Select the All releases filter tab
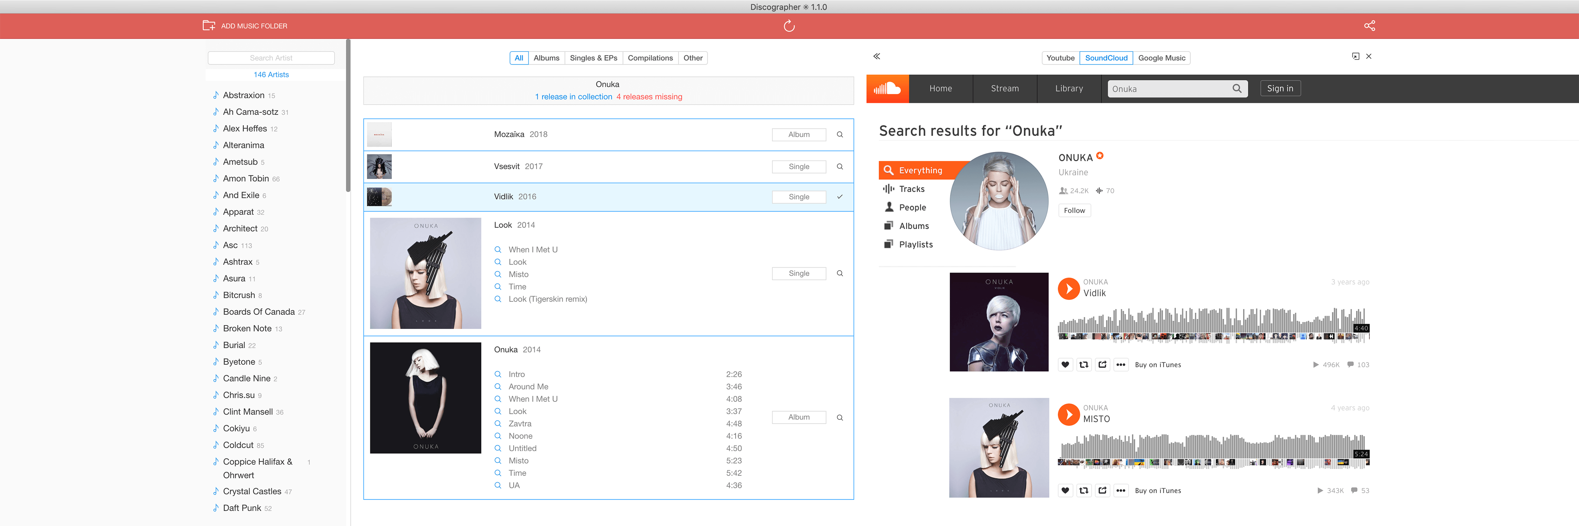The width and height of the screenshot is (1579, 526). click(519, 58)
